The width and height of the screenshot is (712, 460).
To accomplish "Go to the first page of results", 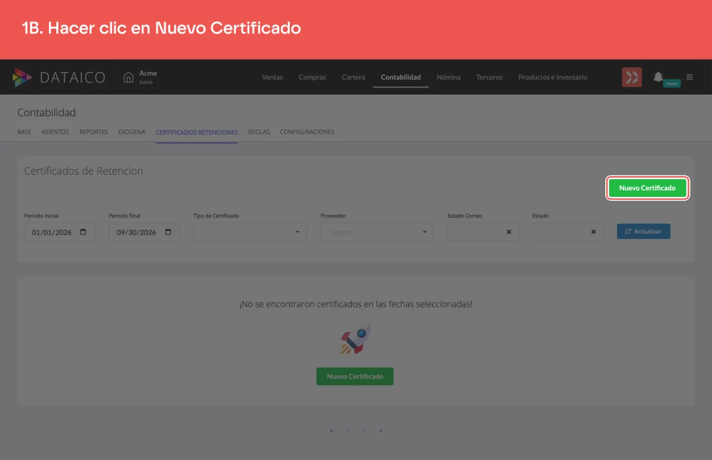I will pos(332,430).
